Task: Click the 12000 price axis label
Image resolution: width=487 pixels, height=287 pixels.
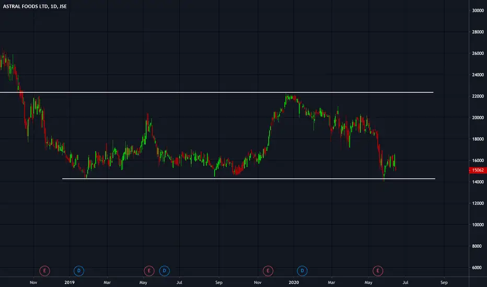Action: coord(478,203)
